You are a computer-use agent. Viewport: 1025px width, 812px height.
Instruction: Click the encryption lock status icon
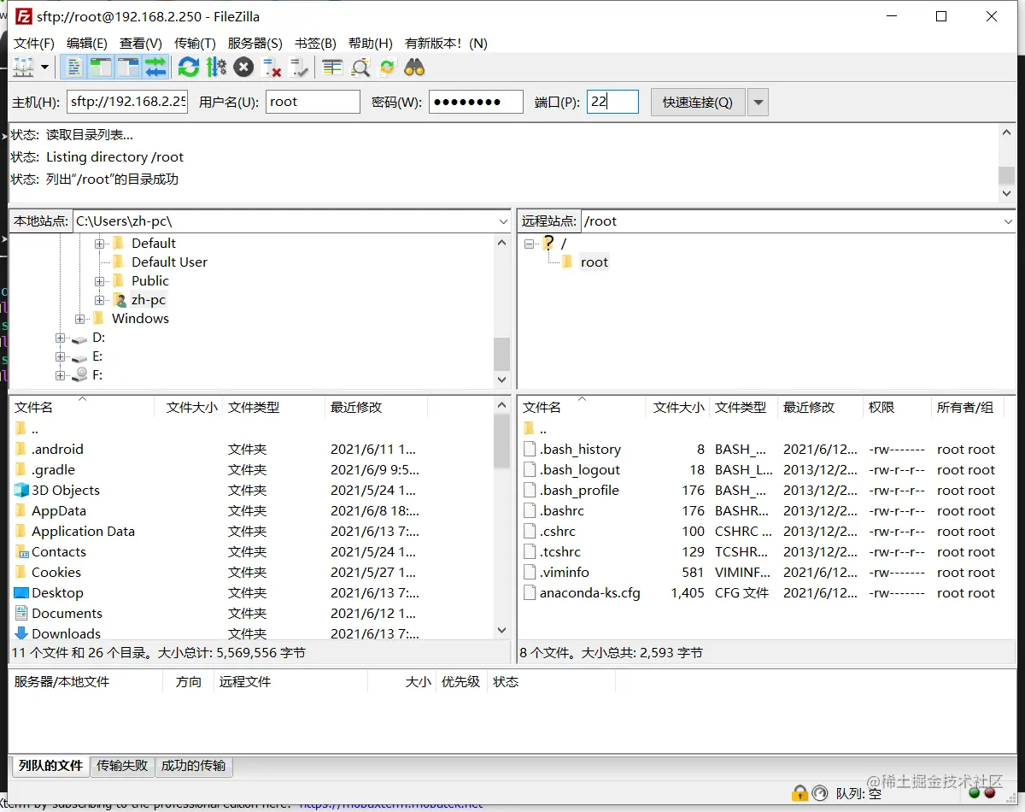(800, 793)
